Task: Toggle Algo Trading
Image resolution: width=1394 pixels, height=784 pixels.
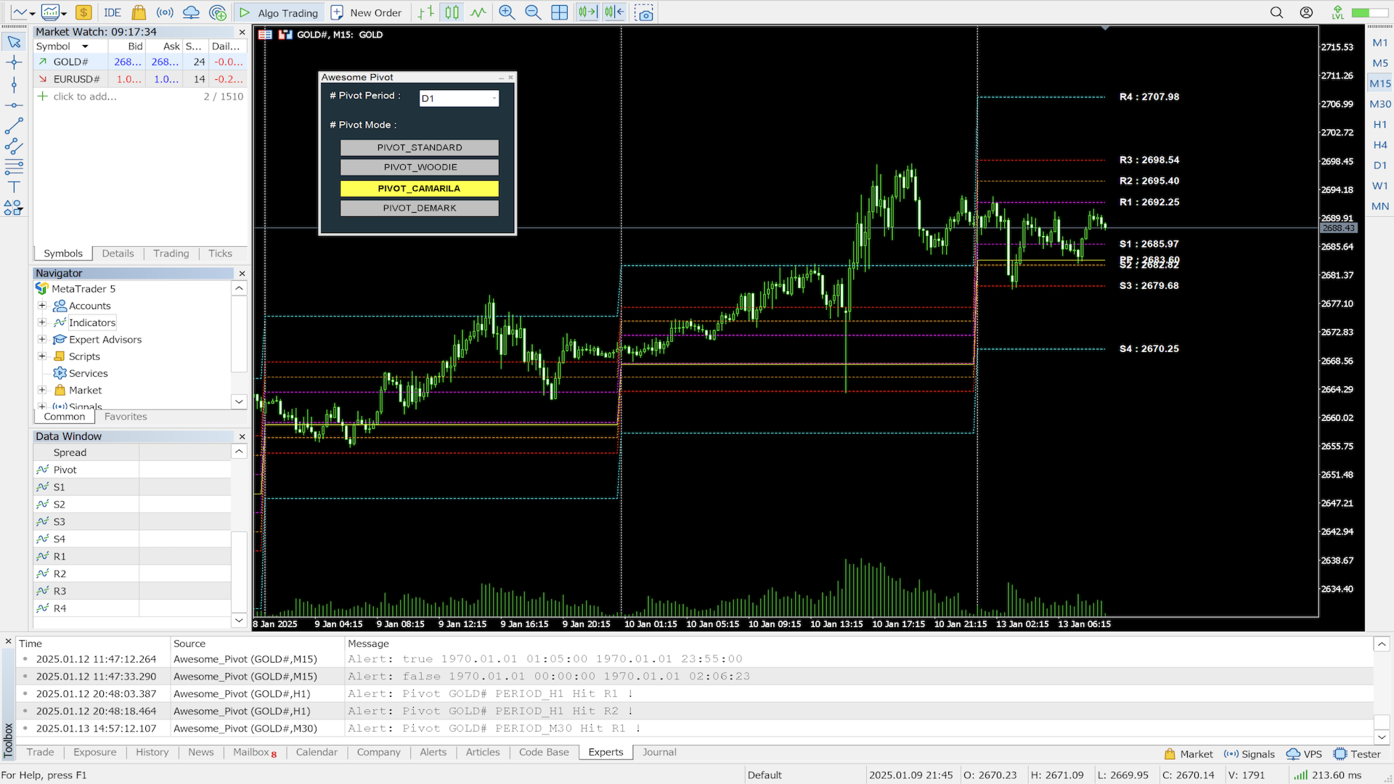Action: pos(279,12)
